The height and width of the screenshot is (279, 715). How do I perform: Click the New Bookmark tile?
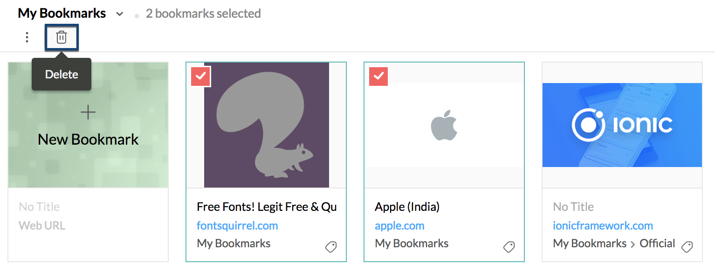[x=88, y=139]
